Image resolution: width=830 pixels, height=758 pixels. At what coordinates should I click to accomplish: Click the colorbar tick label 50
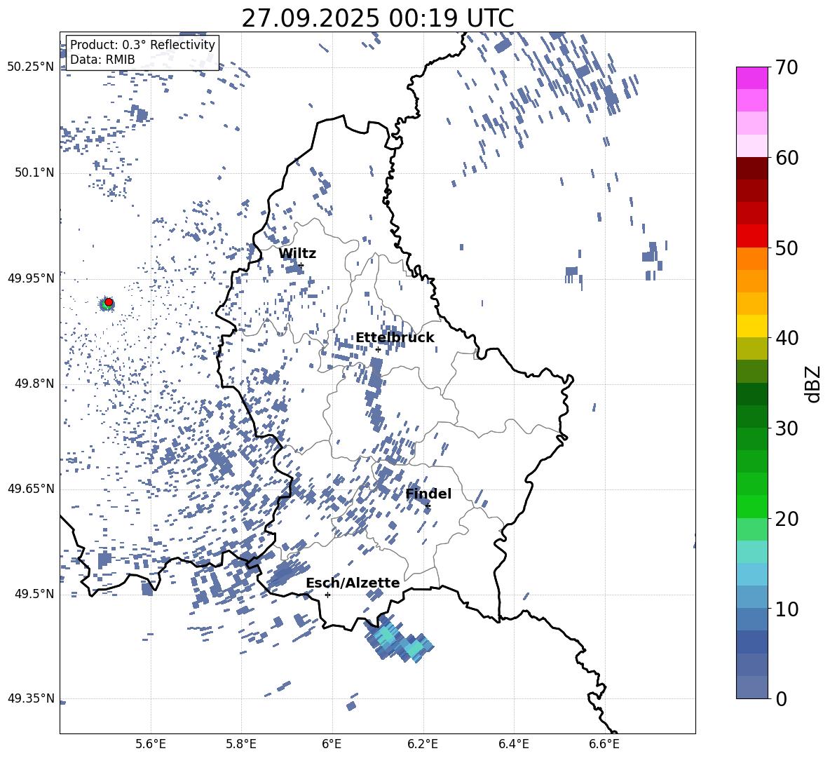tap(786, 248)
